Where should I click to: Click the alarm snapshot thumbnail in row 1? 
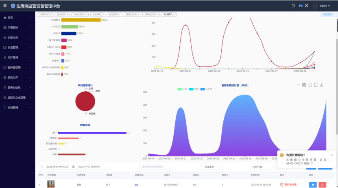[x=51, y=184]
